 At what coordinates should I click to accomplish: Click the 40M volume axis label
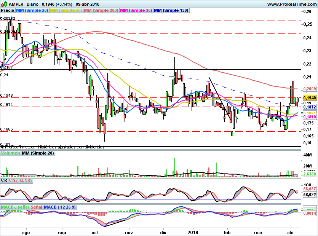coord(307,155)
